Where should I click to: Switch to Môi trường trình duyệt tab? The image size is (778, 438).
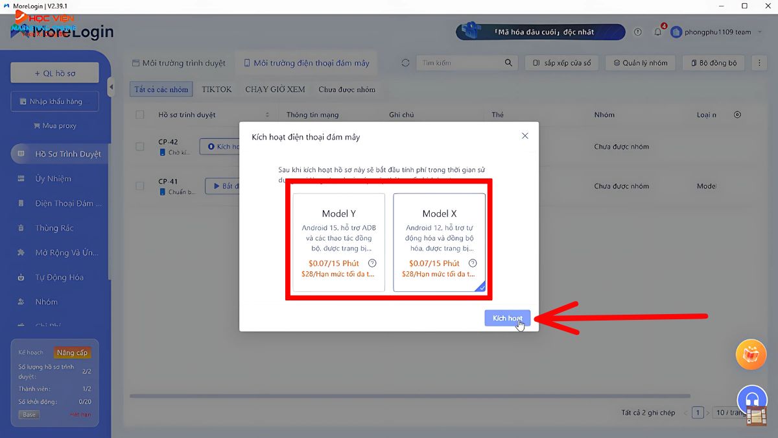[x=179, y=63]
